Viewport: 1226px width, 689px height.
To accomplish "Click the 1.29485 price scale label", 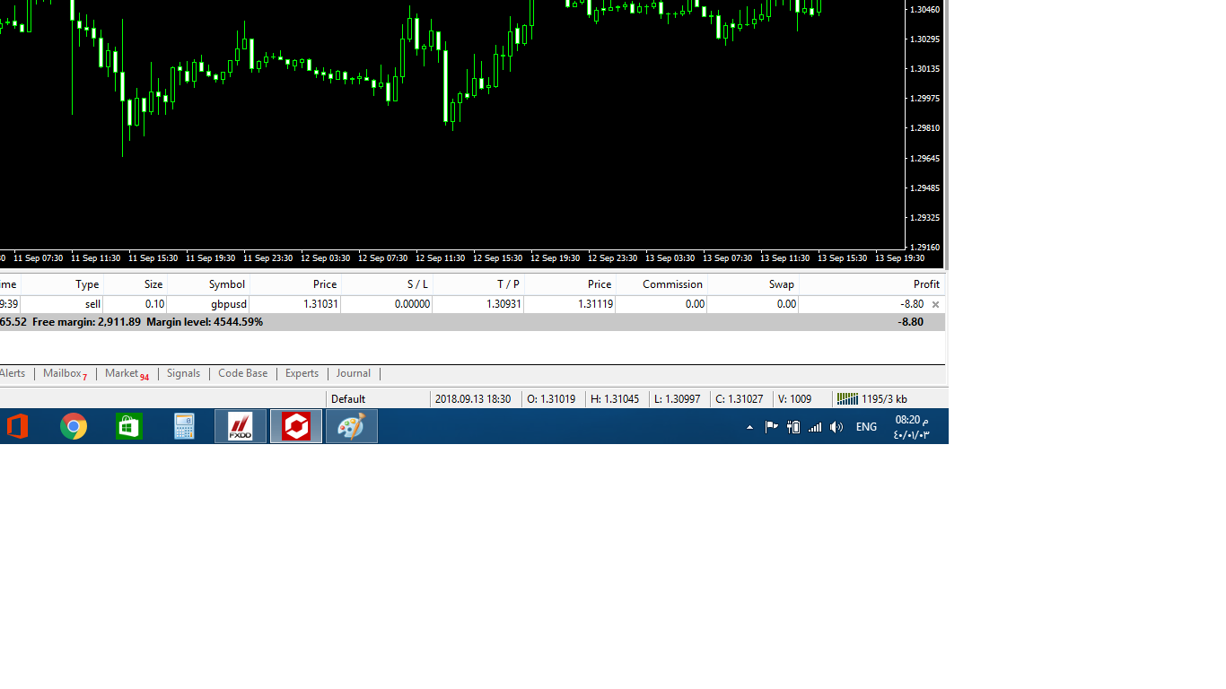I will click(924, 188).
